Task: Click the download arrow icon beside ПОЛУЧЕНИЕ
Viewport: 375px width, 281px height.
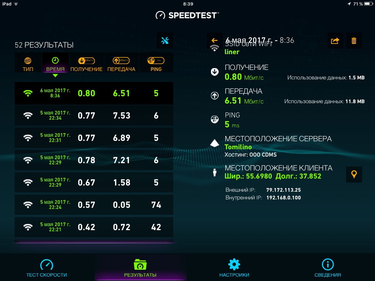Action: (215, 72)
